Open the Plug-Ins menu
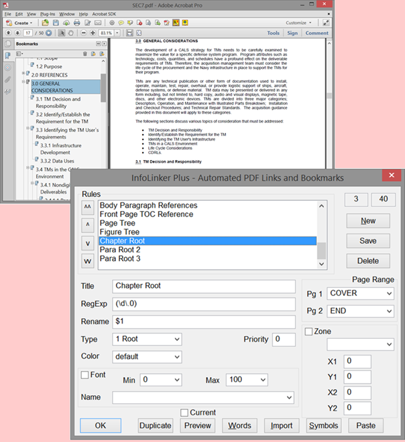This screenshot has width=405, height=442. pyautogui.click(x=48, y=14)
